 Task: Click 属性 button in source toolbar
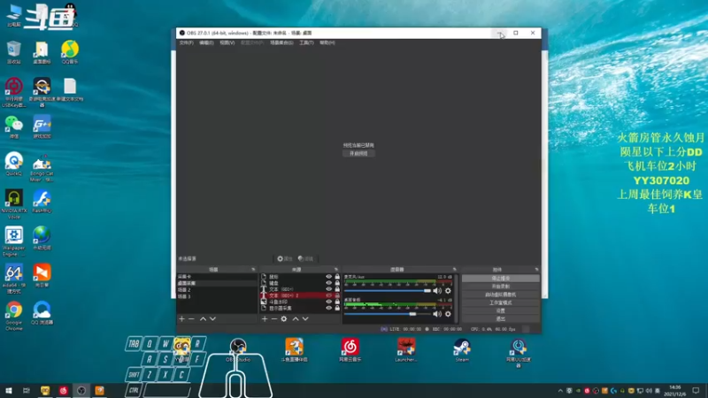(285, 259)
